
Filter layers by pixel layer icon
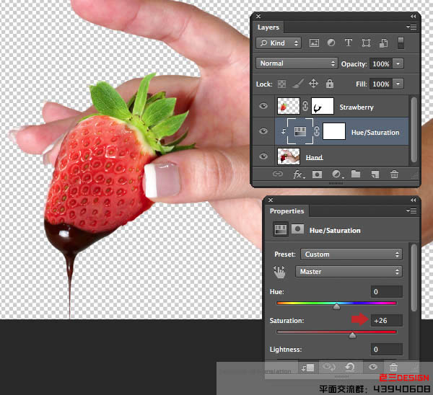click(x=314, y=43)
